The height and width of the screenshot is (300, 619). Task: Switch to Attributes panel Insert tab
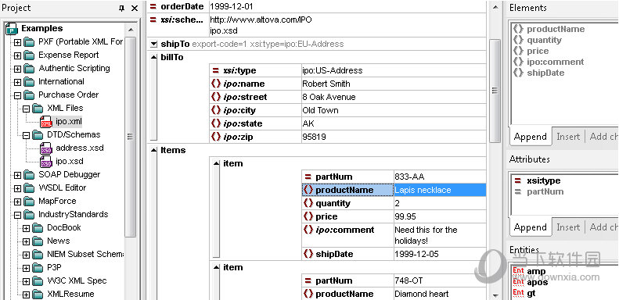[x=568, y=227]
